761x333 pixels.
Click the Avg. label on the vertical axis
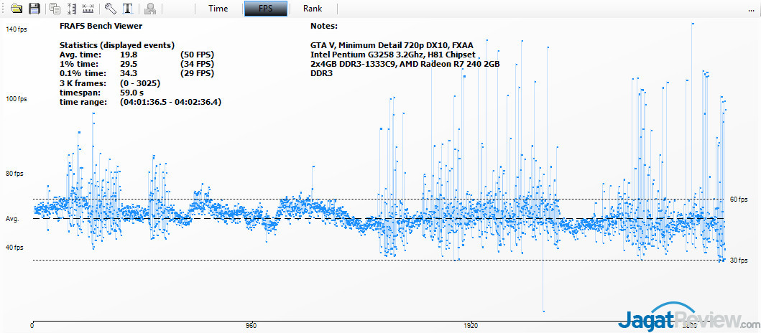coord(12,219)
